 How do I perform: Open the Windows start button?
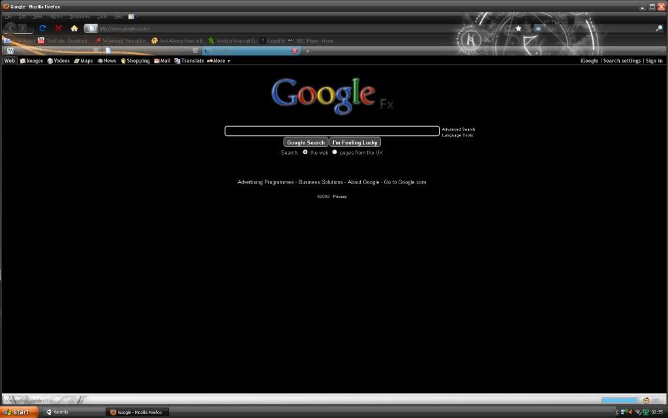click(19, 412)
